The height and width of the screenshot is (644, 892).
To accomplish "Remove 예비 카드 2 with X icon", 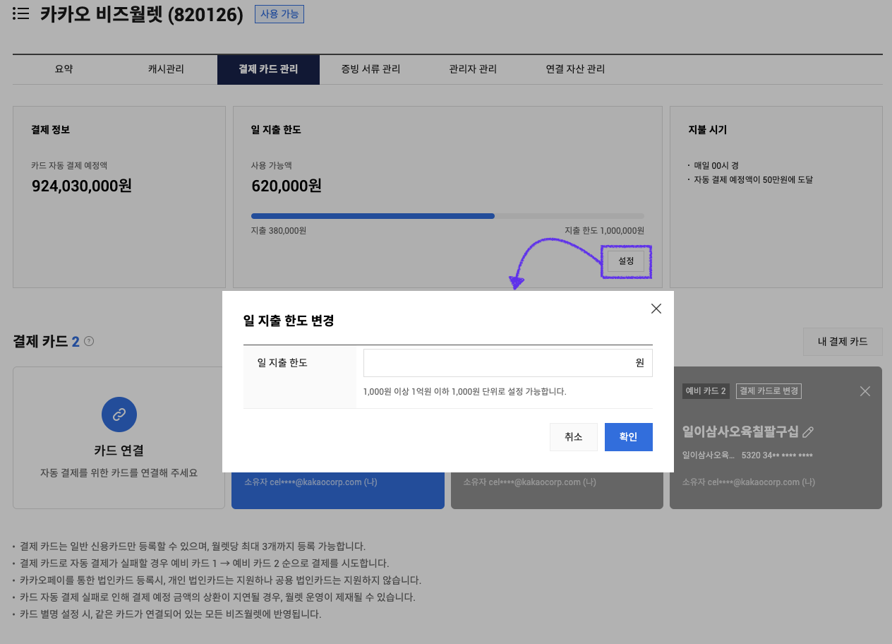I will coord(864,391).
